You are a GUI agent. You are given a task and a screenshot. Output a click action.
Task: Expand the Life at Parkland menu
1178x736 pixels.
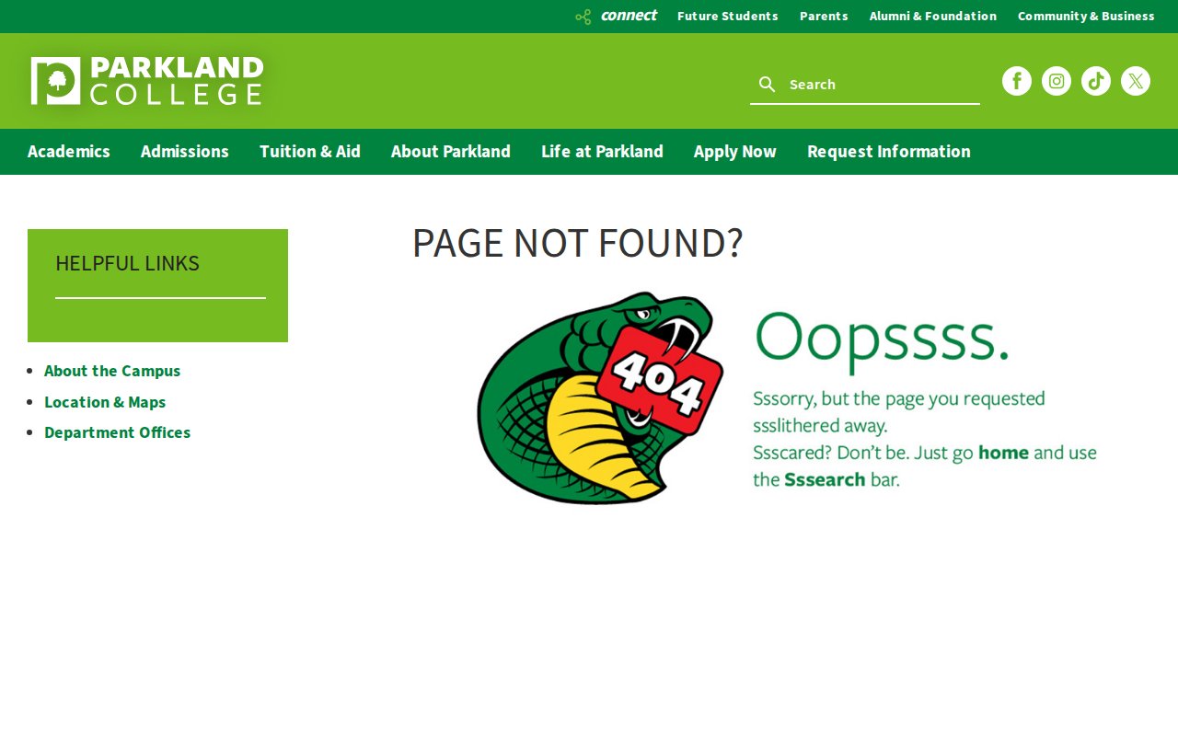[602, 152]
